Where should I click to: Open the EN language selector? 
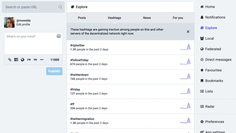(35, 60)
